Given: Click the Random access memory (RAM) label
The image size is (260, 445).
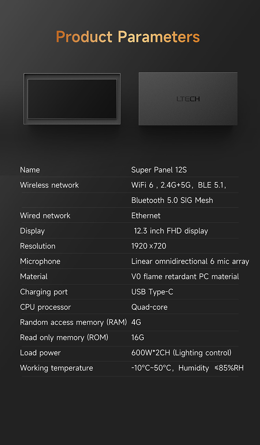Looking at the screenshot, I should [74, 322].
